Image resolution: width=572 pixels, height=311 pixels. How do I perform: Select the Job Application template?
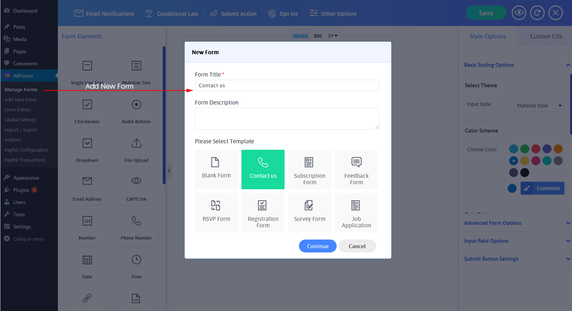pyautogui.click(x=356, y=212)
